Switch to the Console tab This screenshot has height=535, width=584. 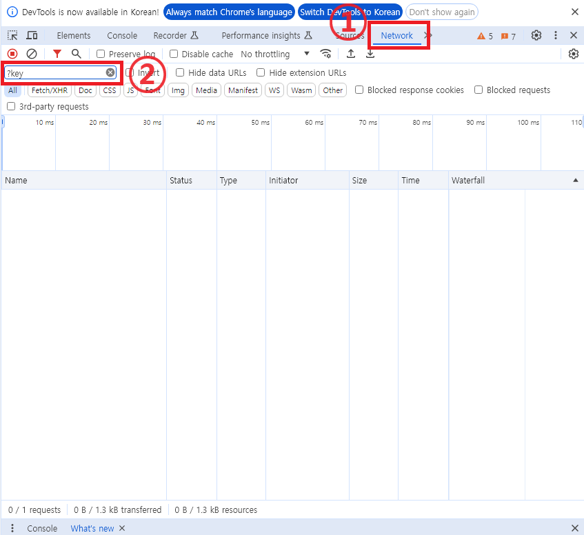point(122,35)
